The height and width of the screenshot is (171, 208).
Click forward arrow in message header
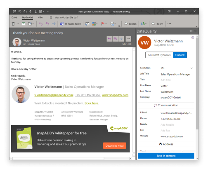[121, 39]
